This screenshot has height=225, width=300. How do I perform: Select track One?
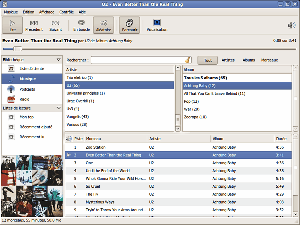(x=178, y=163)
